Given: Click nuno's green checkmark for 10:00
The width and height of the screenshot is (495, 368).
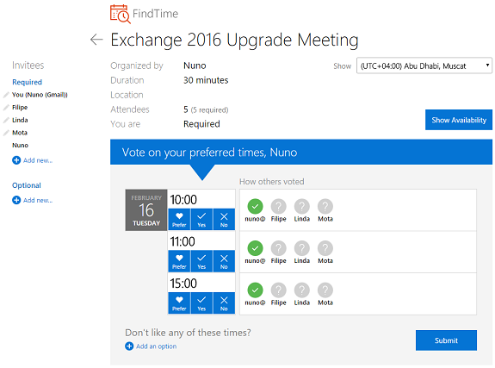Looking at the screenshot, I should click(x=255, y=207).
